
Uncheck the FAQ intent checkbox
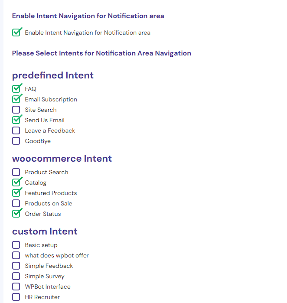[x=16, y=89]
